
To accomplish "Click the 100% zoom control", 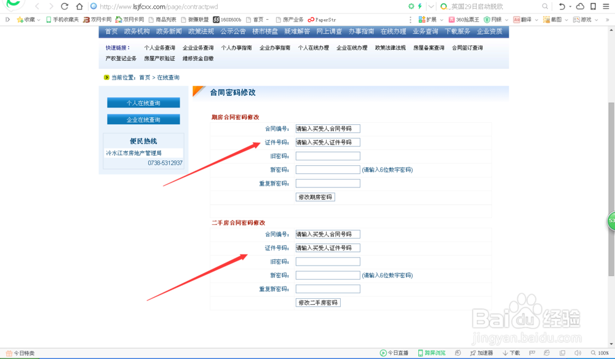I will 600,353.
